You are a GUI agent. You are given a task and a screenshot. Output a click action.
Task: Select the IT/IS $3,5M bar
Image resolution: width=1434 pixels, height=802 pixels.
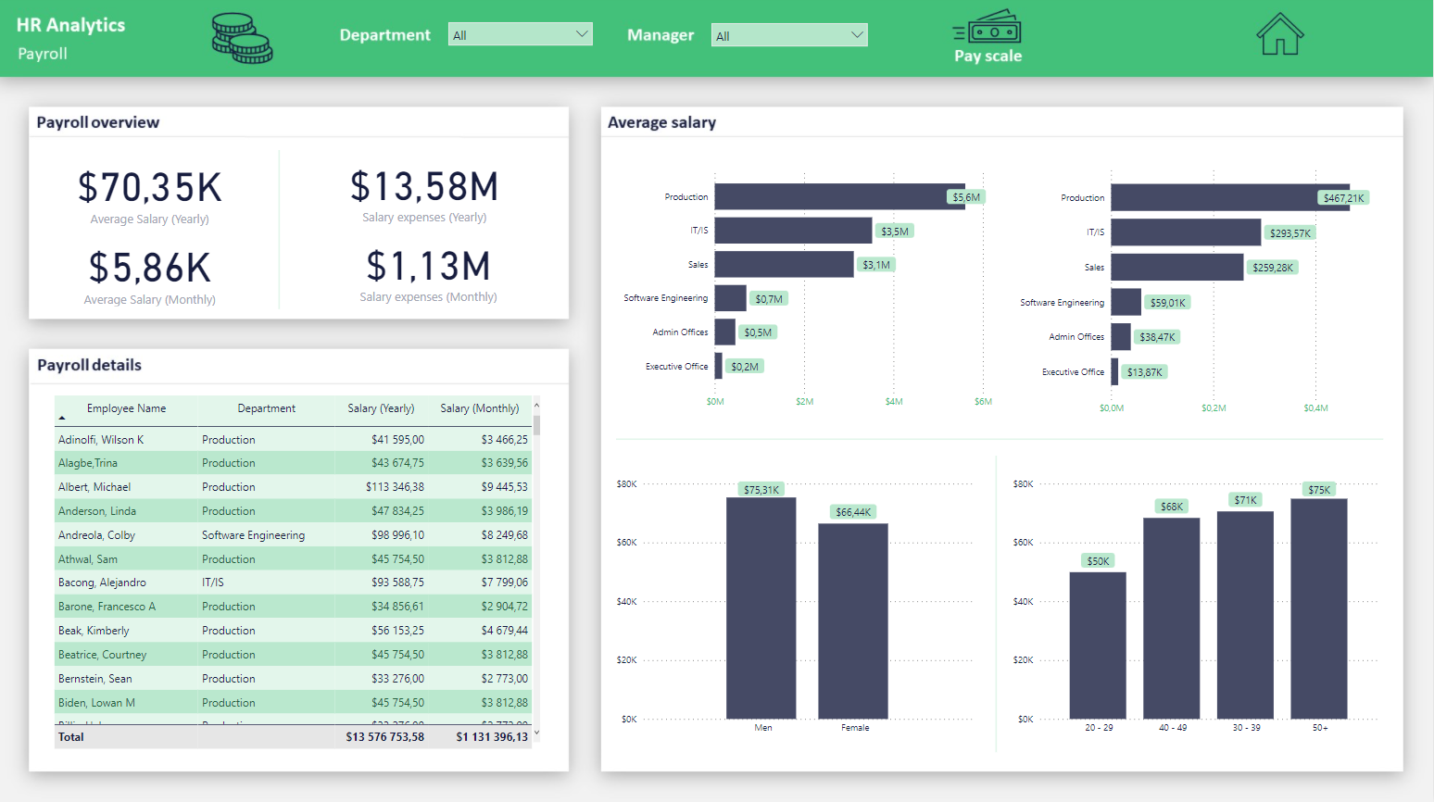pyautogui.click(x=793, y=231)
